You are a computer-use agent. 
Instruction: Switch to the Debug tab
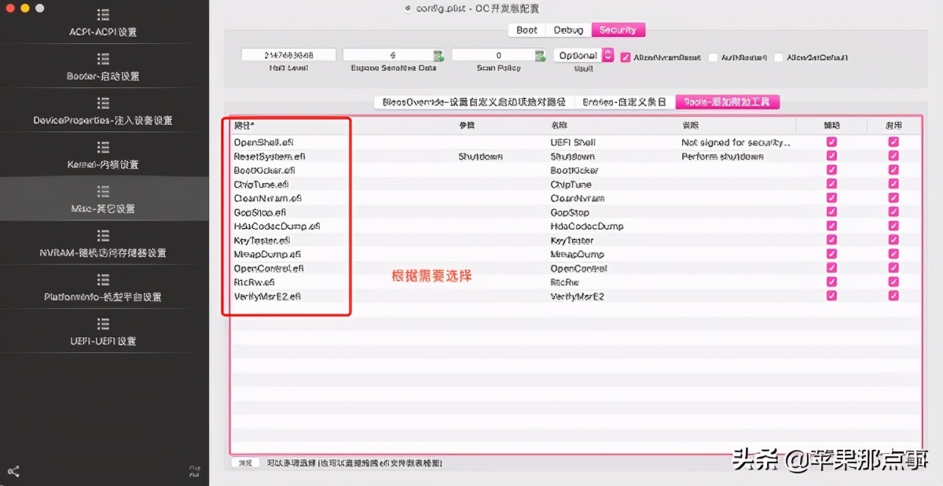click(x=568, y=30)
